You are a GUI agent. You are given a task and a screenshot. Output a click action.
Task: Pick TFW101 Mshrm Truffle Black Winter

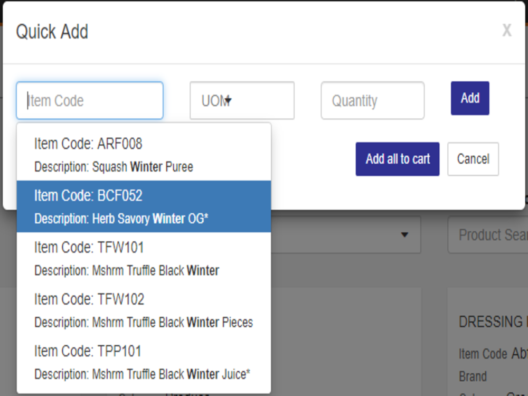point(144,258)
